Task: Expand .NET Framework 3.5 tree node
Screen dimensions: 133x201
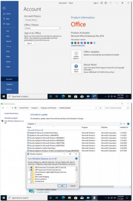Action: pos(29,168)
